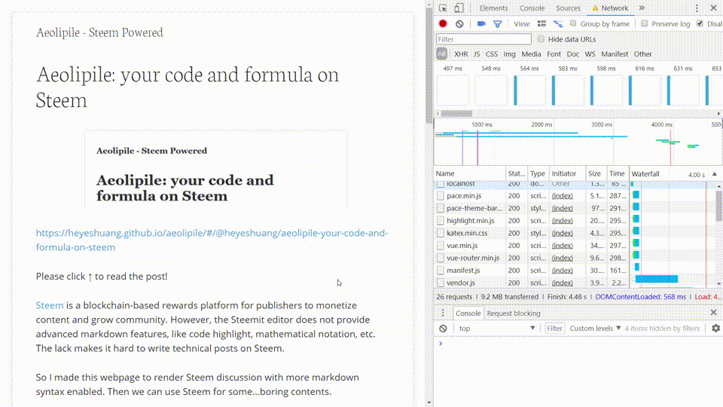Select the Console drawer tab
Image resolution: width=723 pixels, height=407 pixels.
(468, 313)
